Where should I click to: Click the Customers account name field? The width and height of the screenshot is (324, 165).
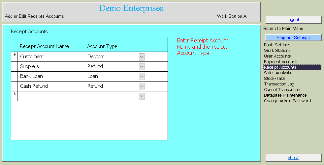(x=49, y=57)
